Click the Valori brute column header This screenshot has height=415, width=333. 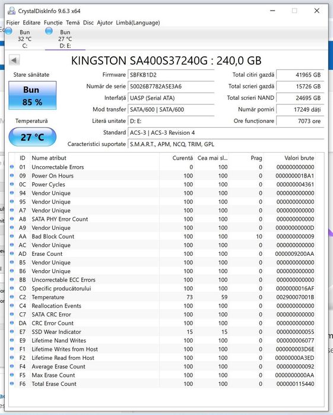(x=290, y=158)
